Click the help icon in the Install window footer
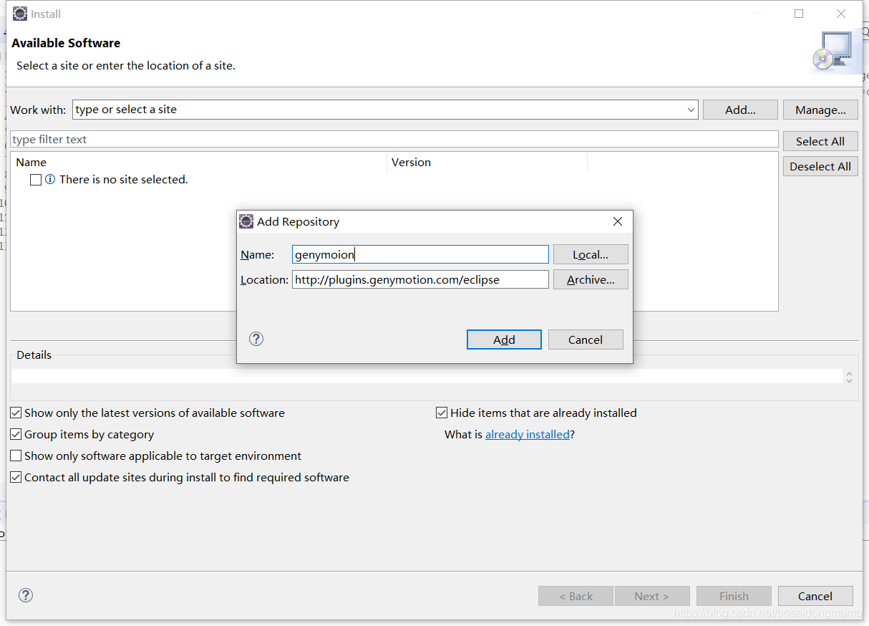This screenshot has height=626, width=869. click(26, 595)
